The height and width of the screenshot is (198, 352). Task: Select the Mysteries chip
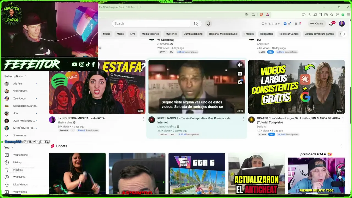pyautogui.click(x=171, y=34)
